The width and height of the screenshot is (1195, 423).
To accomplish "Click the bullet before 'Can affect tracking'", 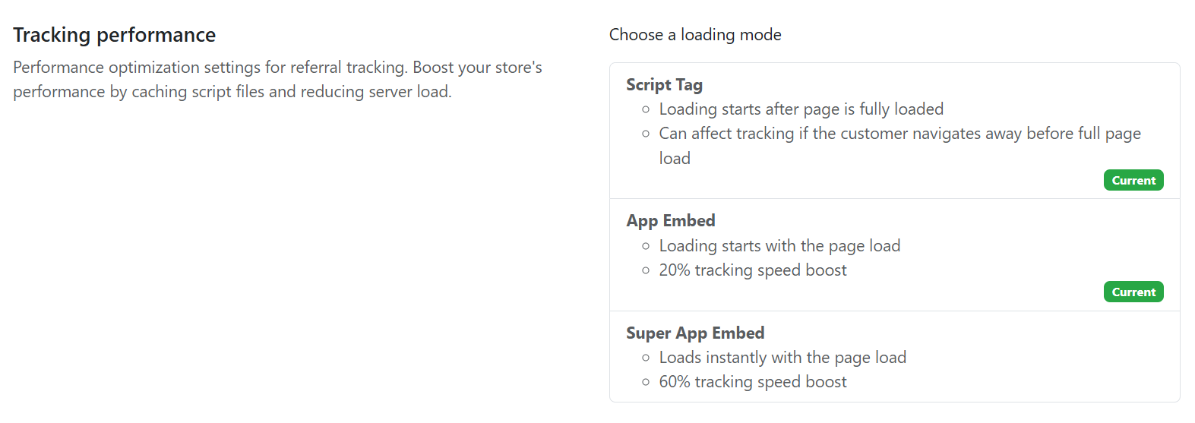I will [x=646, y=134].
